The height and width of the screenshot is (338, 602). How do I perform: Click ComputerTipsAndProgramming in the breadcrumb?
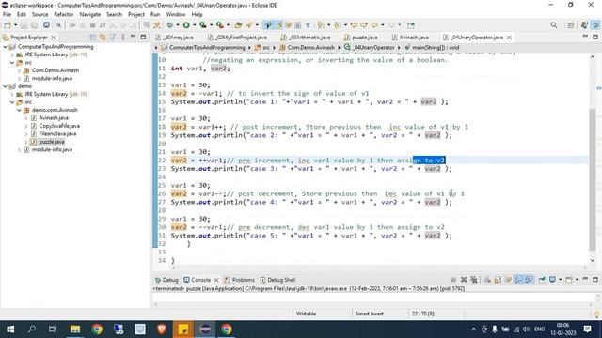click(x=207, y=48)
